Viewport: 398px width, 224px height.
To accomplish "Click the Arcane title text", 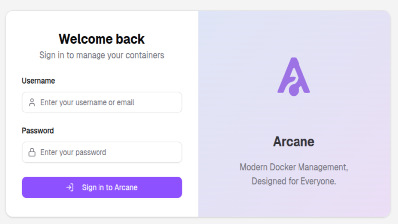I will click(x=294, y=142).
